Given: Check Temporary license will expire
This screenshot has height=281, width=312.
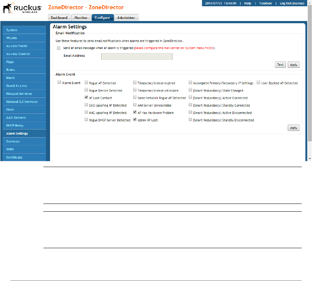Looking at the screenshot, I should (135, 90).
